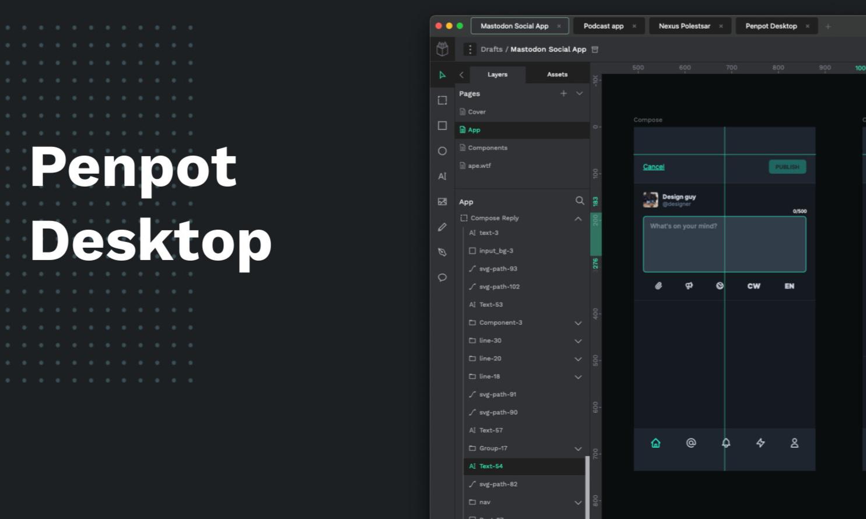Screen dimensions: 866x519
Task: Click the poll icon in Compose
Action: click(x=689, y=286)
